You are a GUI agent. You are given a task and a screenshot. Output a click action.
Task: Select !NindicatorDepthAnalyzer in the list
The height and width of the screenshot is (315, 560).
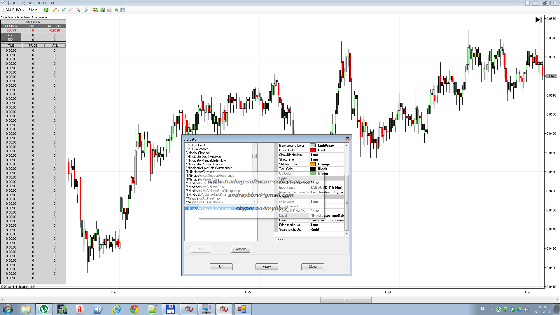pyautogui.click(x=204, y=157)
